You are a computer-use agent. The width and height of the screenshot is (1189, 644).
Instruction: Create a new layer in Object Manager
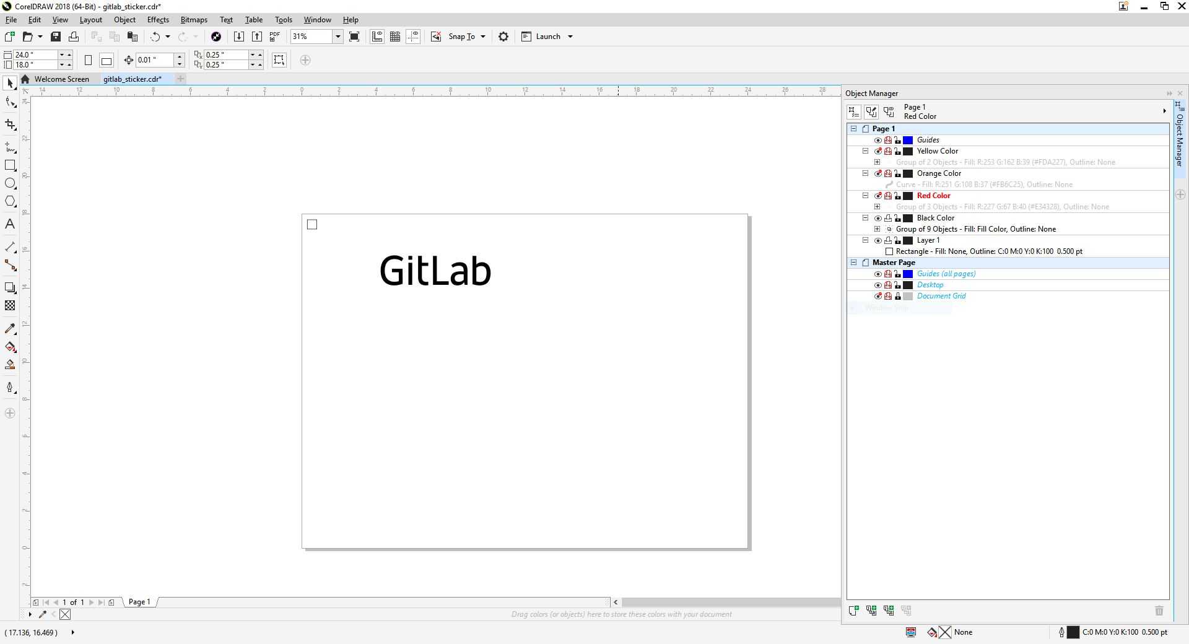(x=853, y=611)
